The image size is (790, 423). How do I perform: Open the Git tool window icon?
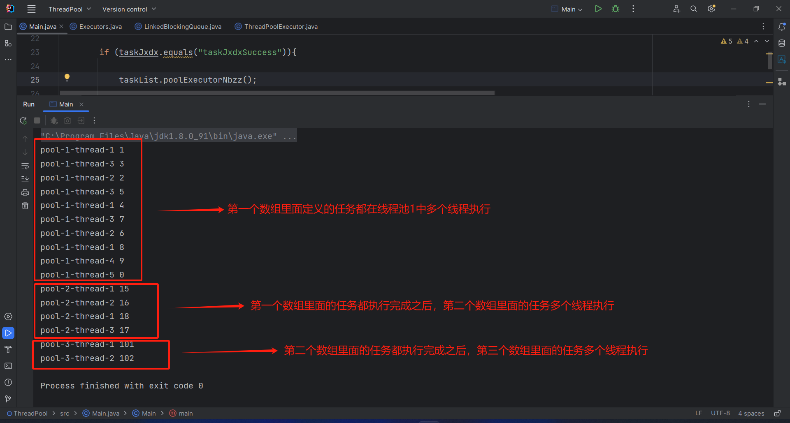point(8,399)
